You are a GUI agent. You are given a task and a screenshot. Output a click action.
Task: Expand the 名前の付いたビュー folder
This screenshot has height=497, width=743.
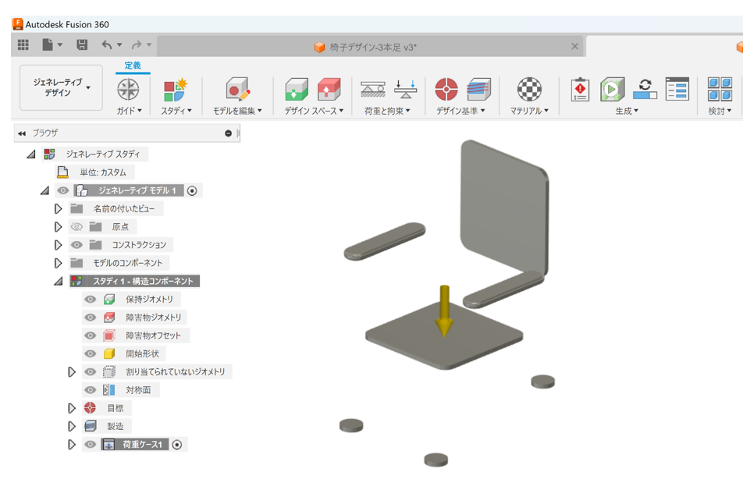(58, 208)
